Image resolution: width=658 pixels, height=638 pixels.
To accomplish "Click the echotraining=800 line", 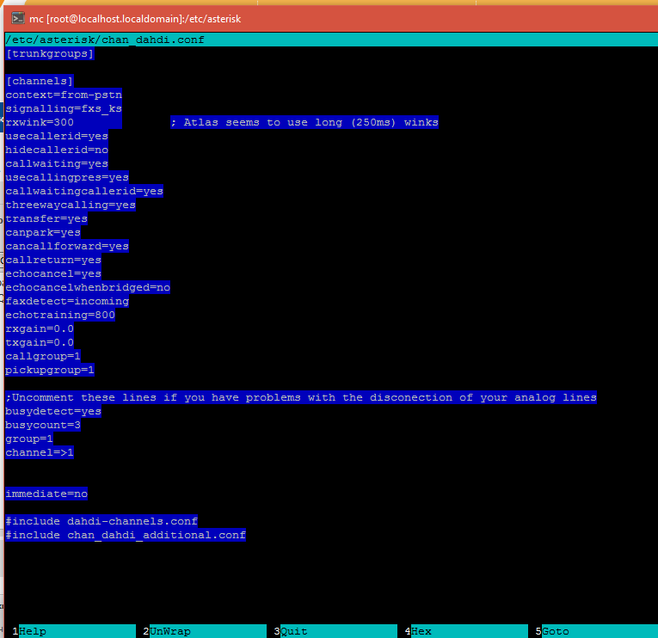I will (x=60, y=315).
